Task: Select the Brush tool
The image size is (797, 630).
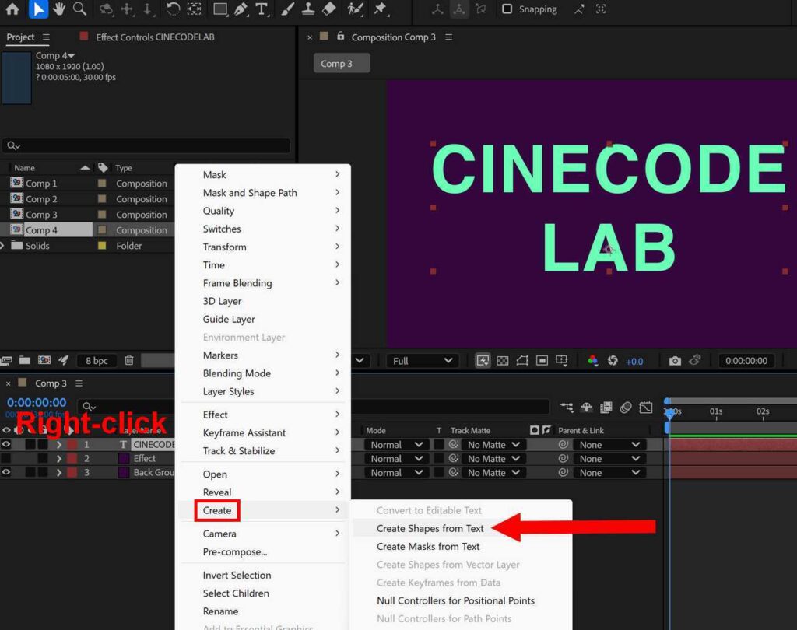Action: click(288, 9)
